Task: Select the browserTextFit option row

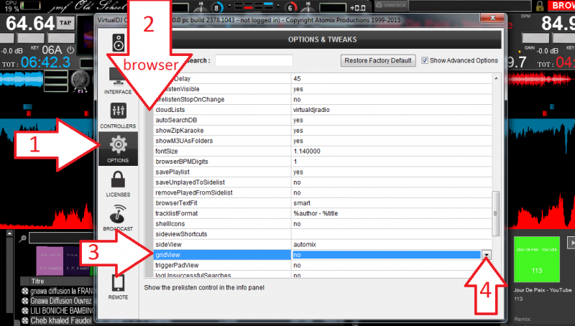Action: (x=322, y=203)
